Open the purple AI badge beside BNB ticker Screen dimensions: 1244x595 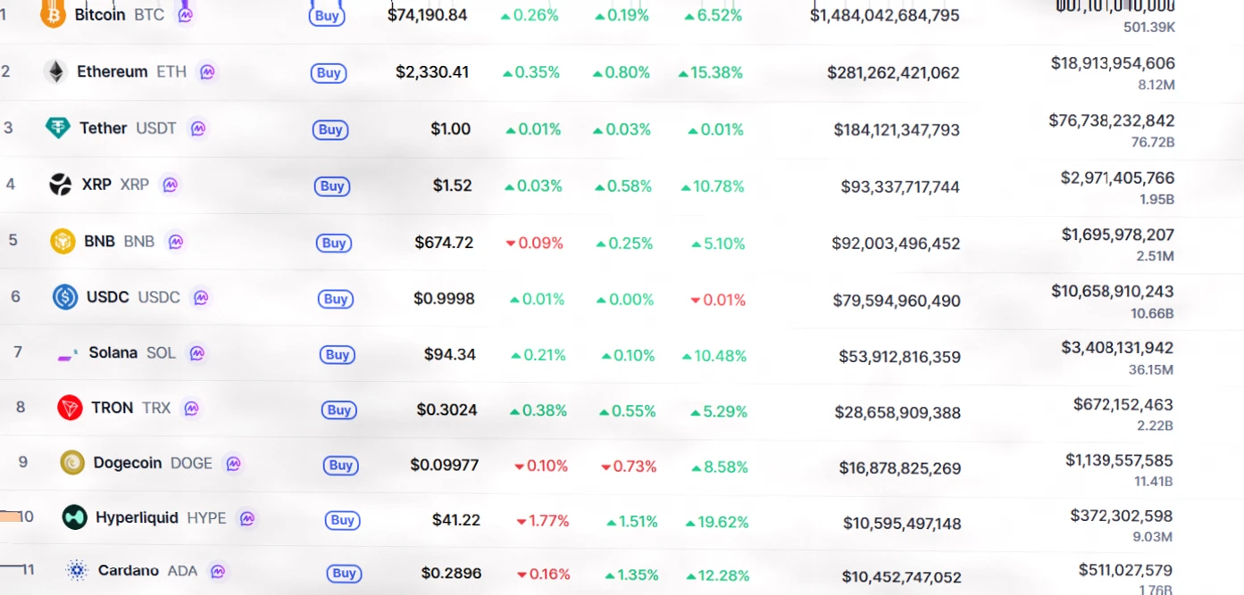(175, 241)
